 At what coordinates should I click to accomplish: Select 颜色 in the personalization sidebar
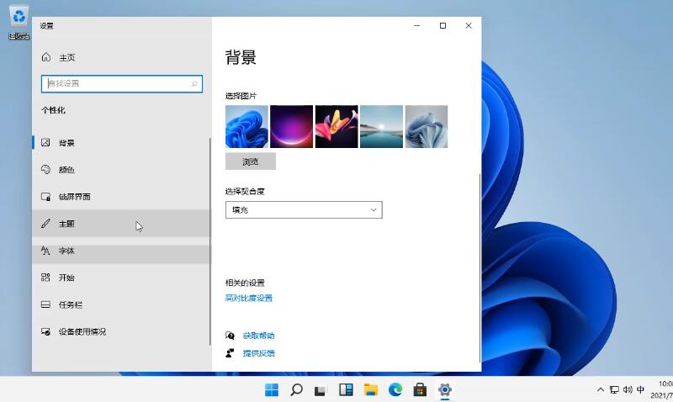pyautogui.click(x=66, y=170)
